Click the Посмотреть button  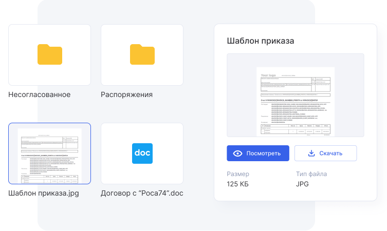258,153
